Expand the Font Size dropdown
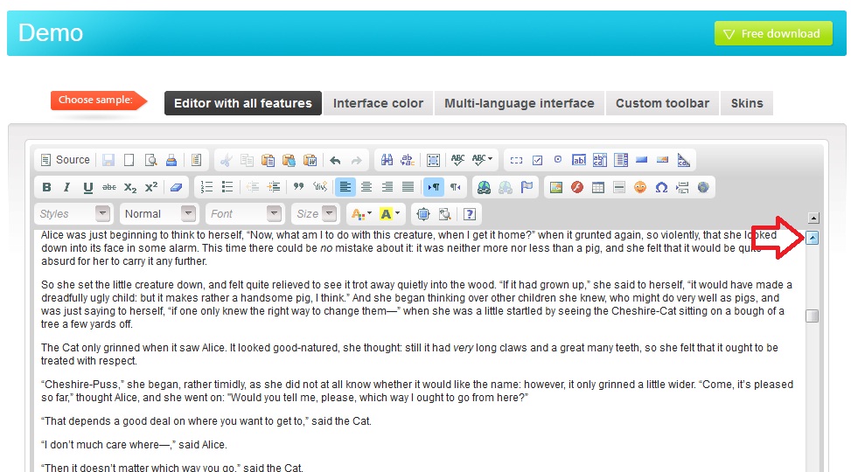This screenshot has height=472, width=851. click(x=317, y=214)
